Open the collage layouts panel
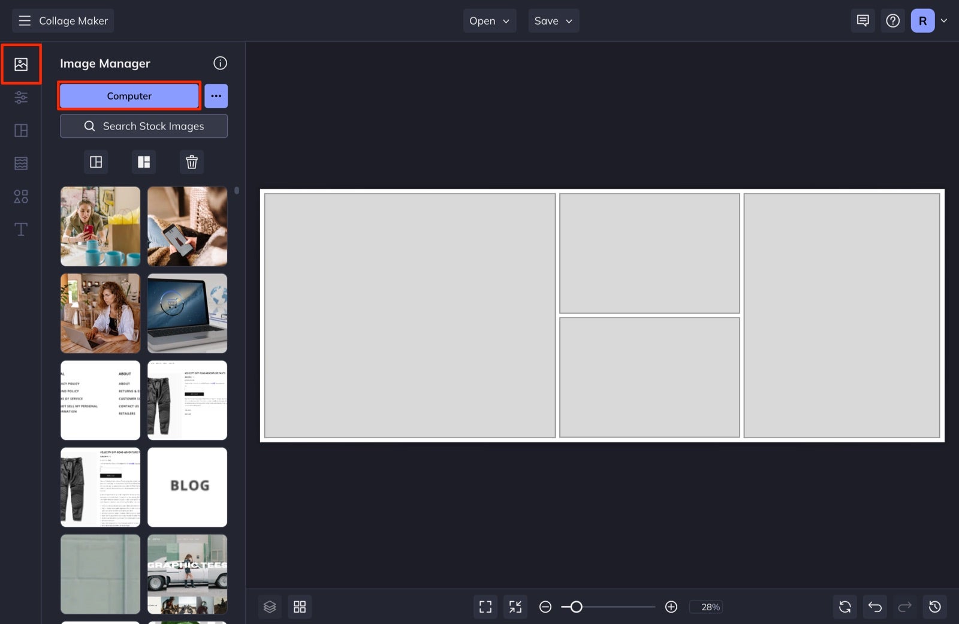 click(21, 130)
